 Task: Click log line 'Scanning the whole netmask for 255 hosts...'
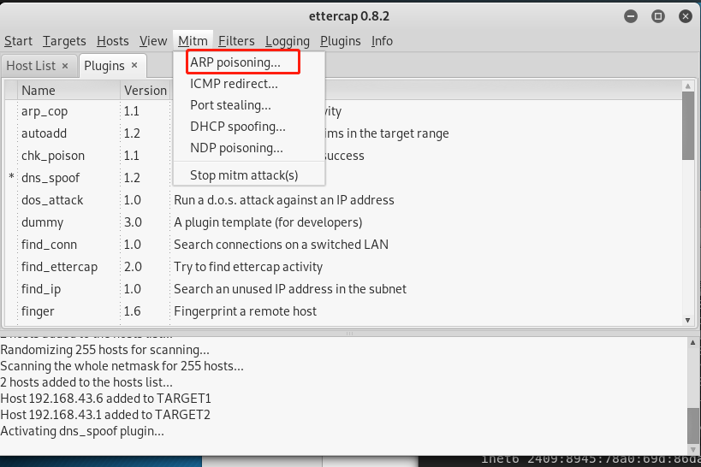point(122,366)
